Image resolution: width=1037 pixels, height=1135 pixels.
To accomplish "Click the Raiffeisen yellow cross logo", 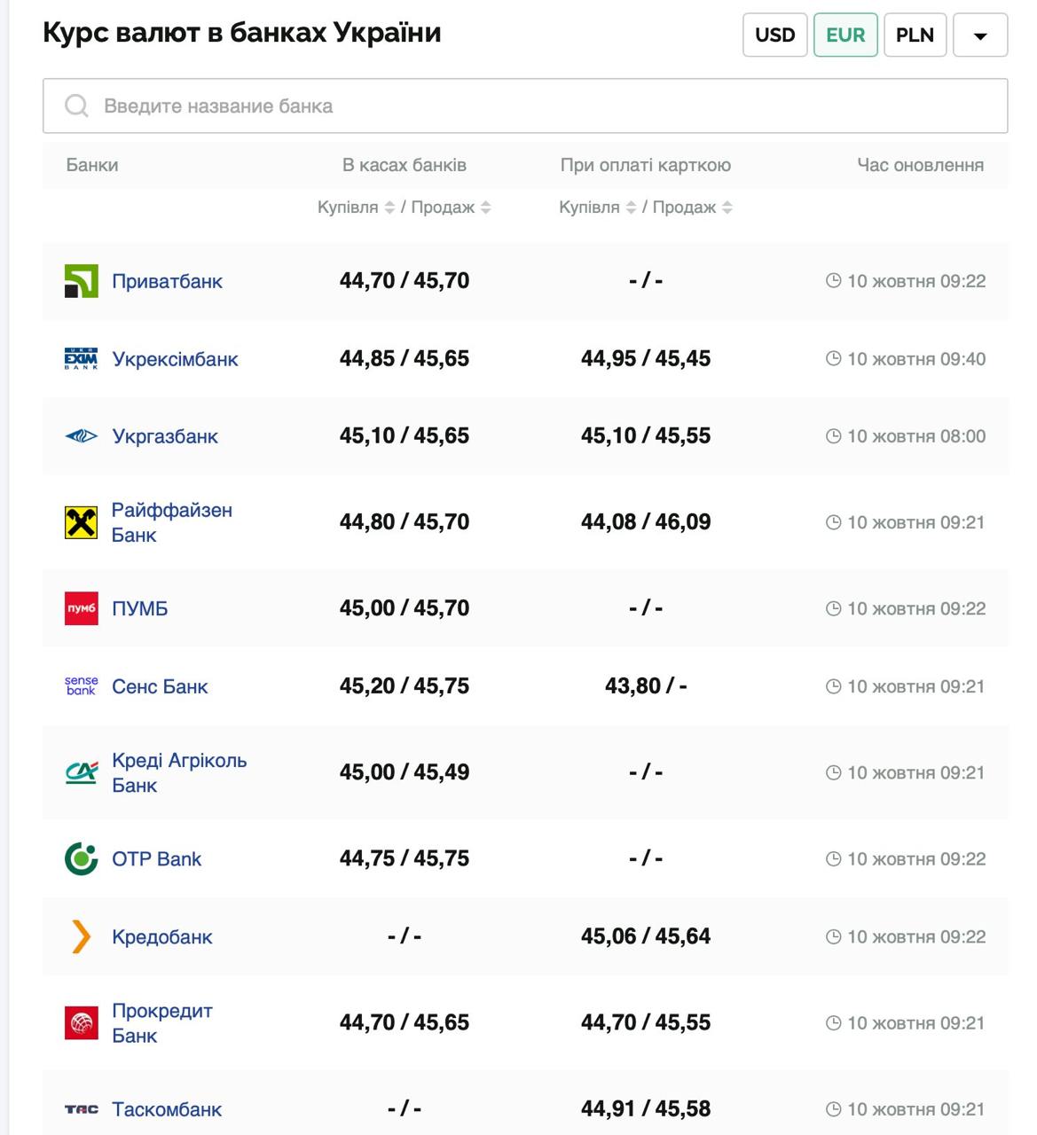I will (81, 522).
